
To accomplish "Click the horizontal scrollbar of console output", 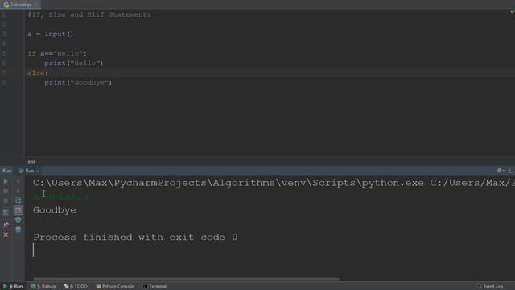I will point(186,280).
